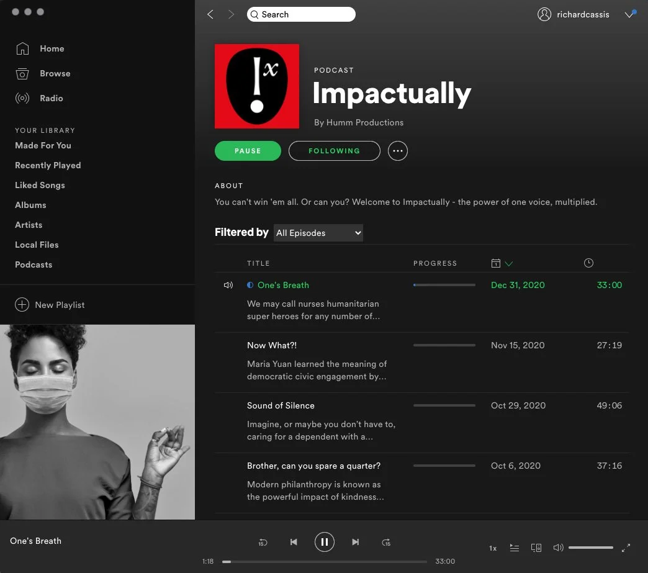
Task: Open the Browse section
Action: pyautogui.click(x=55, y=73)
